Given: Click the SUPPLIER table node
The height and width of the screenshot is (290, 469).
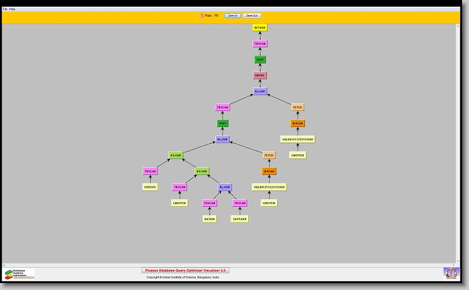Looking at the screenshot, I should point(240,219).
